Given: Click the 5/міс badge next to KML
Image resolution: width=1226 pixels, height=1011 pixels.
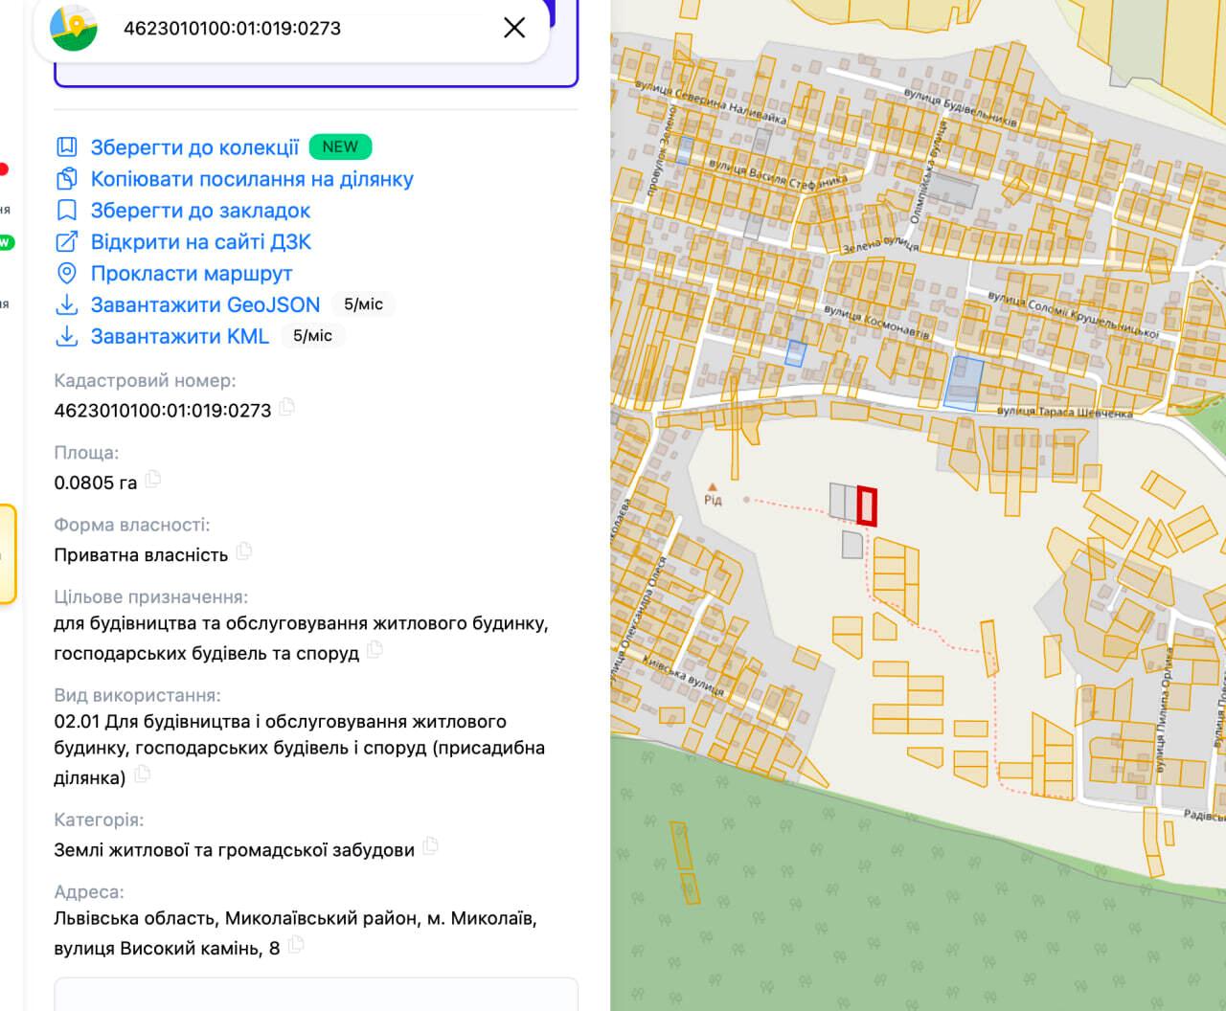Looking at the screenshot, I should [312, 336].
